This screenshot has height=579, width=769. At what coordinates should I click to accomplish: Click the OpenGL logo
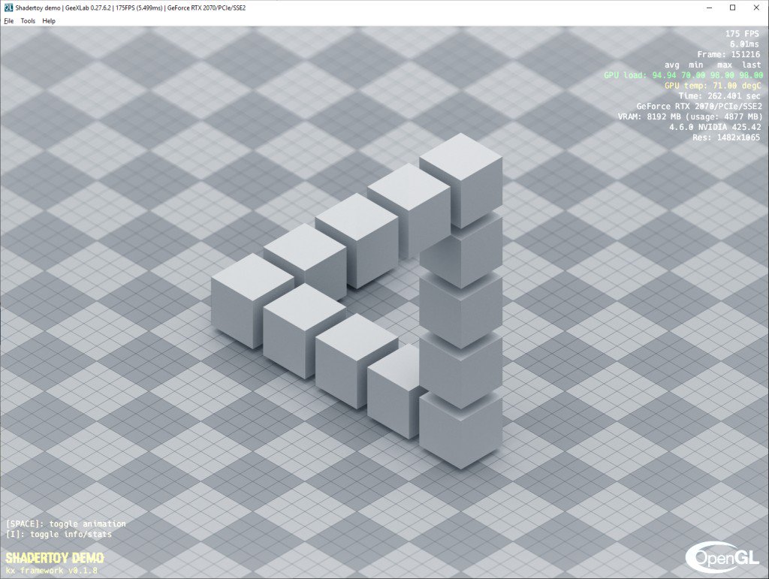click(722, 557)
